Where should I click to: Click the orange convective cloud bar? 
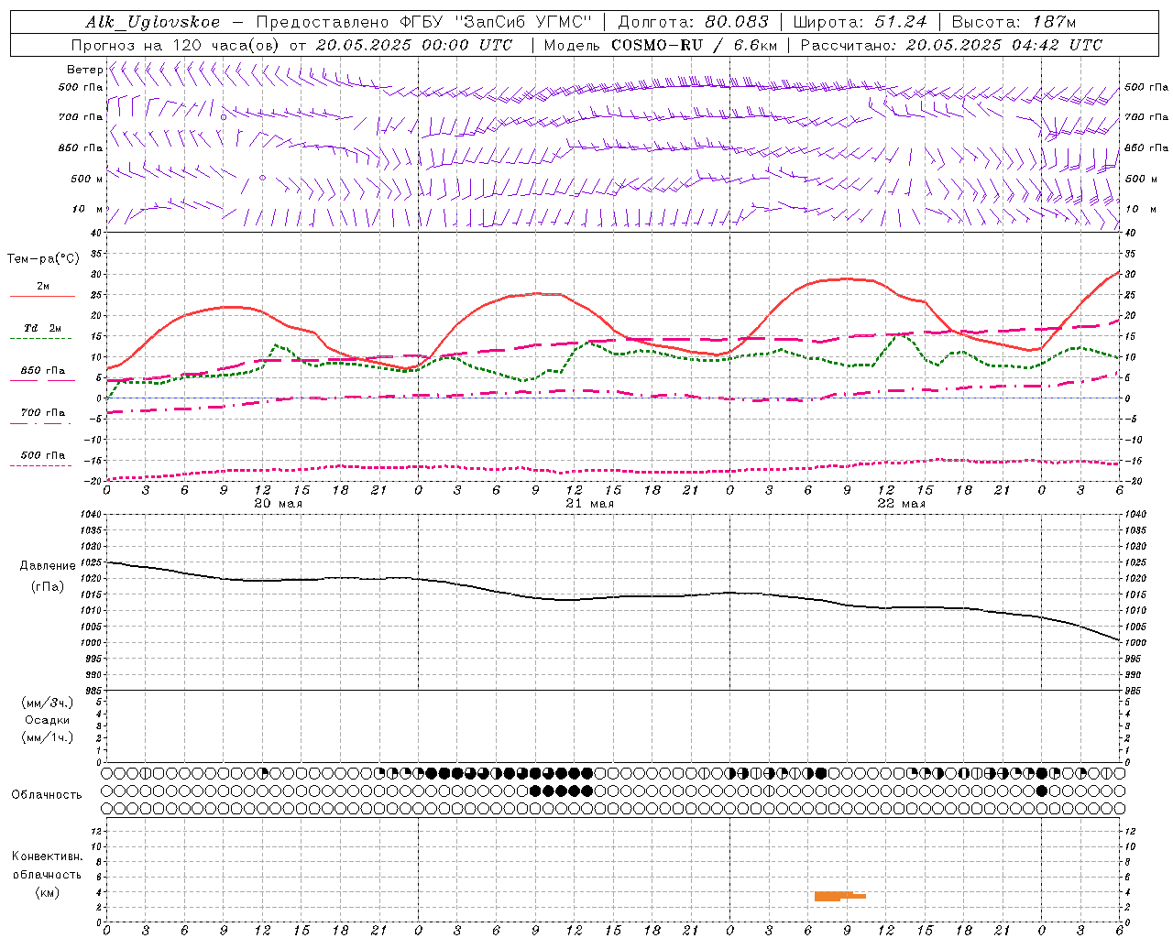(839, 896)
